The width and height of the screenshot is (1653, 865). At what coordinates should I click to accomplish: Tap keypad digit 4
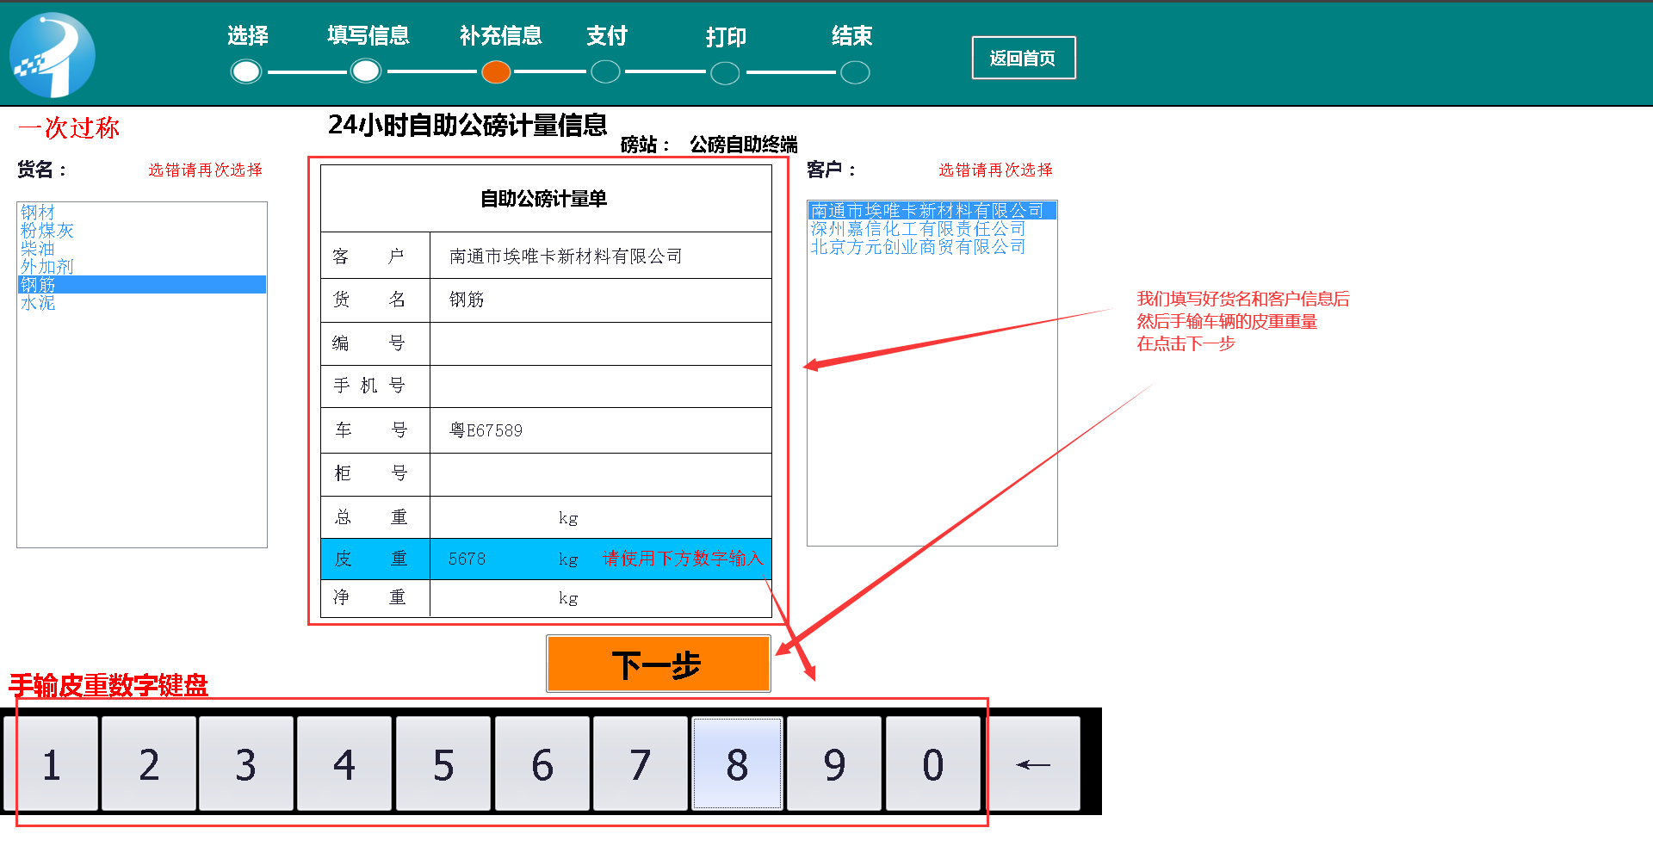pos(344,764)
